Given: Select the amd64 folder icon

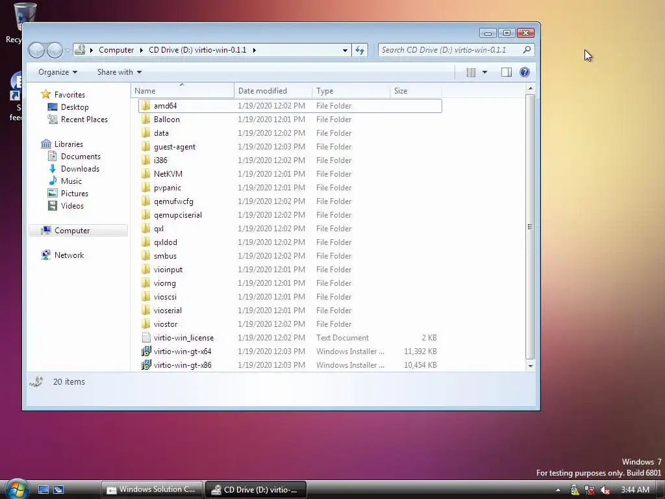Looking at the screenshot, I should 145,106.
